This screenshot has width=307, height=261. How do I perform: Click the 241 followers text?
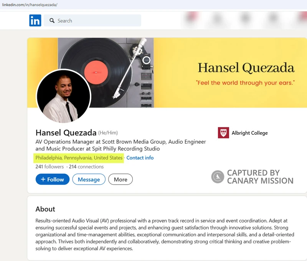[x=50, y=167]
